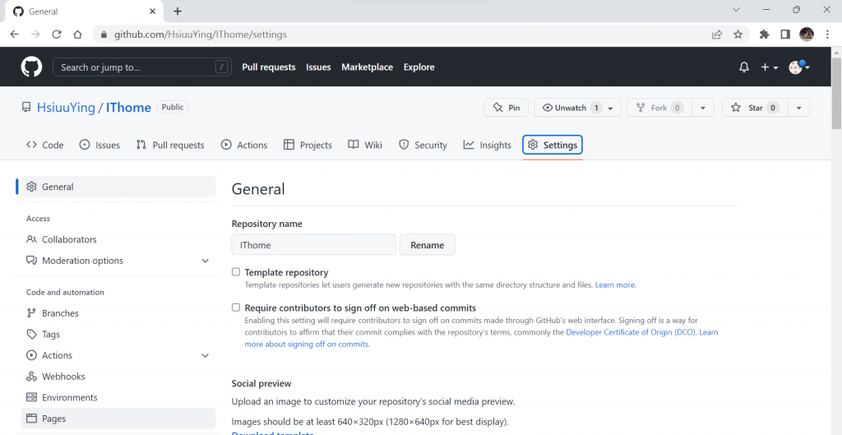The width and height of the screenshot is (842, 435).
Task: Focus the Repository name text field
Action: 313,245
